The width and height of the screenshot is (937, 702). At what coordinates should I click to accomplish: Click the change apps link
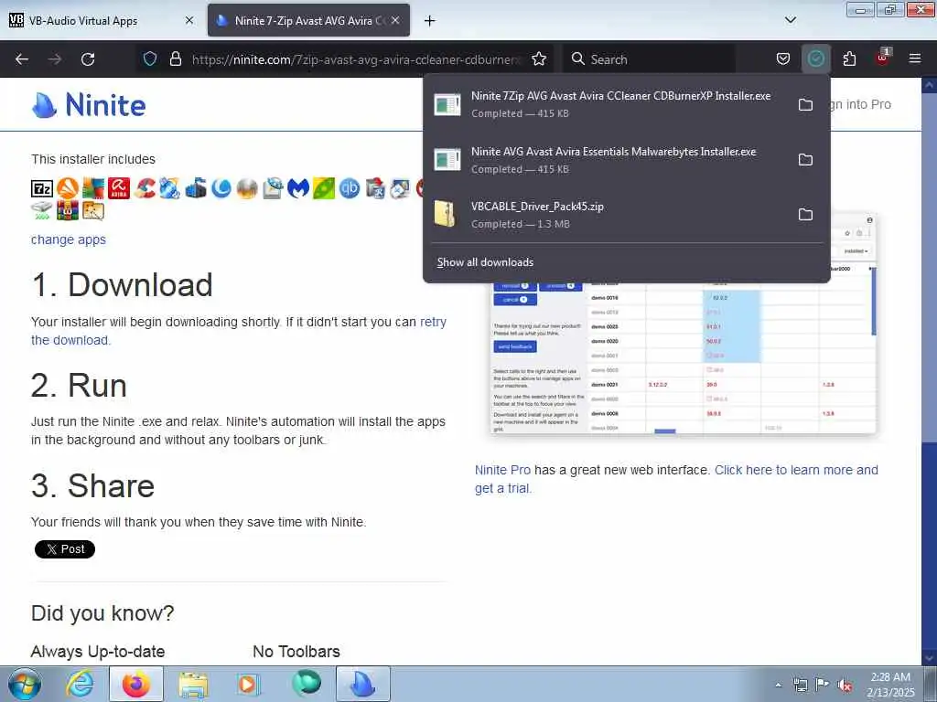click(68, 239)
